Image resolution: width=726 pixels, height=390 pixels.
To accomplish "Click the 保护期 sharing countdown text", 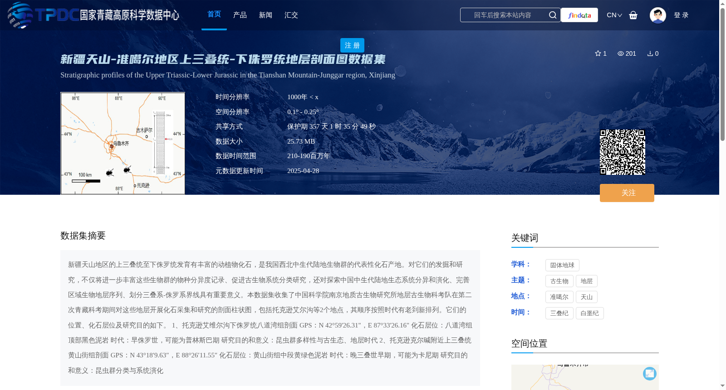I will (x=331, y=126).
